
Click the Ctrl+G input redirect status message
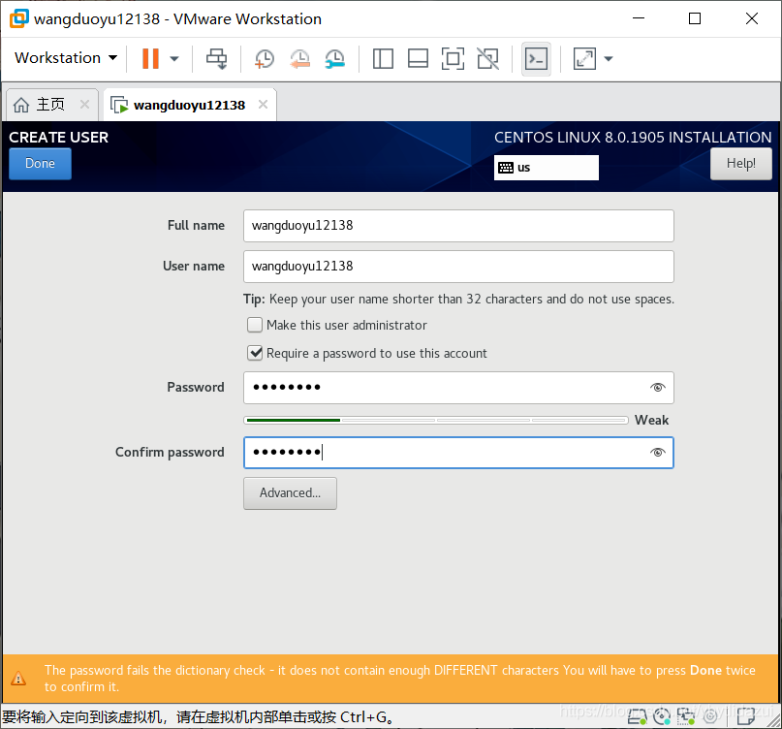coord(198,717)
